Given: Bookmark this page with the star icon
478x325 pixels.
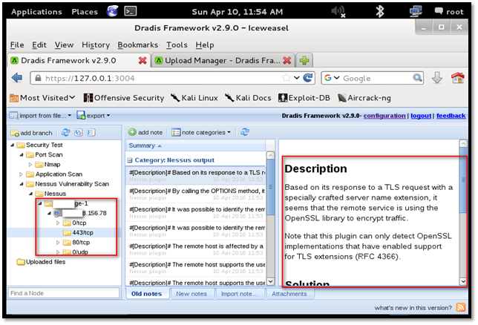Looking at the screenshot, I should pyautogui.click(x=286, y=78).
